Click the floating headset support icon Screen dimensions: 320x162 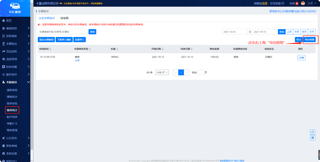pyautogui.click(x=312, y=132)
